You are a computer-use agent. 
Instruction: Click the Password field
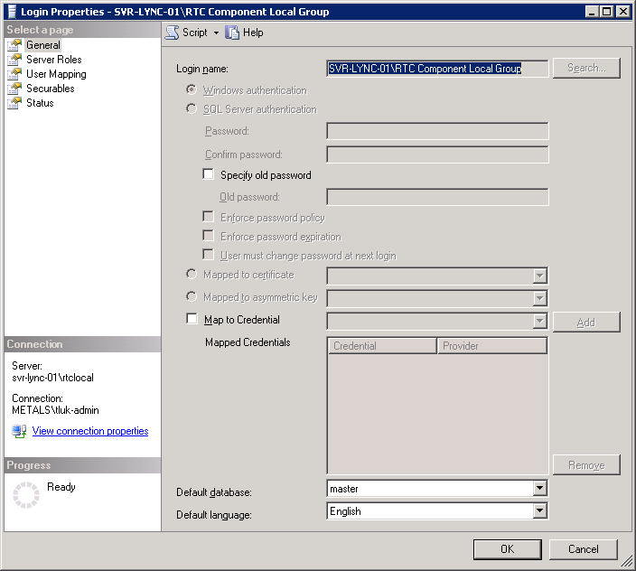437,131
